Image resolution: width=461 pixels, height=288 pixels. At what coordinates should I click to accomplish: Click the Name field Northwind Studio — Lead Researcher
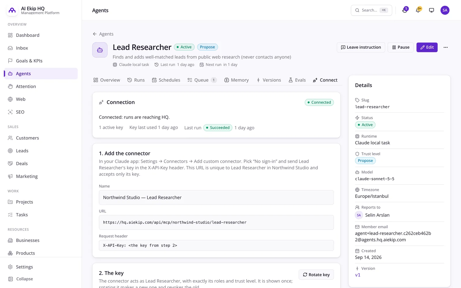pos(216,198)
